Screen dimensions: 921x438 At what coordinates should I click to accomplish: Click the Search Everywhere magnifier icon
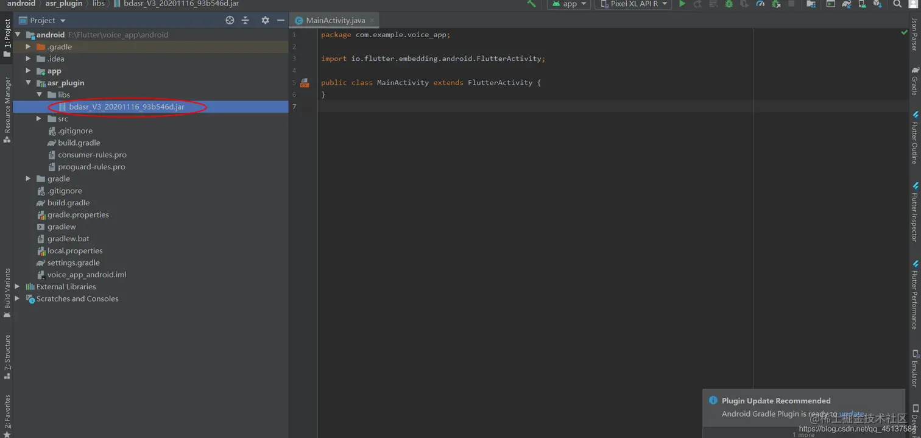pos(897,4)
